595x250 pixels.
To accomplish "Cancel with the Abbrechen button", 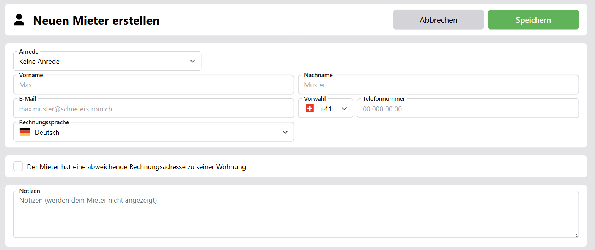I will (x=438, y=20).
